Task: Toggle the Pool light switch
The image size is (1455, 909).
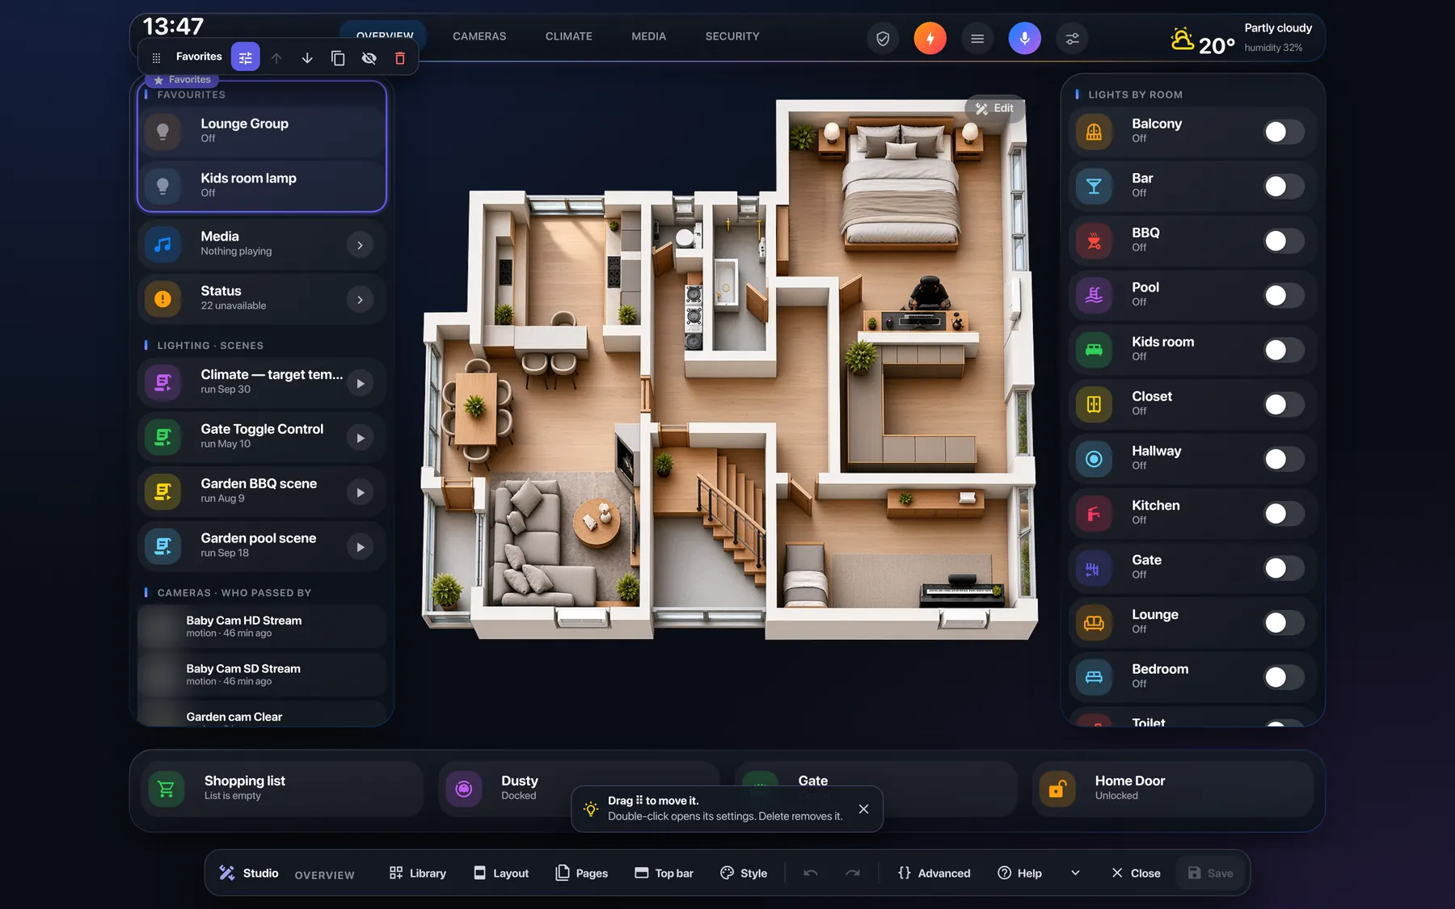Action: pos(1284,296)
